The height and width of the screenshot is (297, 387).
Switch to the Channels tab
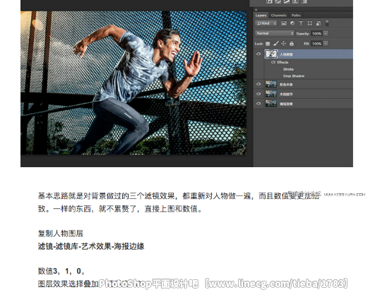(279, 16)
